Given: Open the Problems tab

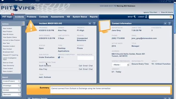Looking at the screenshot, I should [32, 17].
